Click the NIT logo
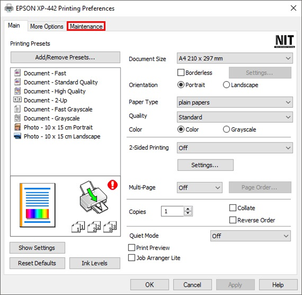302x295 pixels. coord(284,41)
